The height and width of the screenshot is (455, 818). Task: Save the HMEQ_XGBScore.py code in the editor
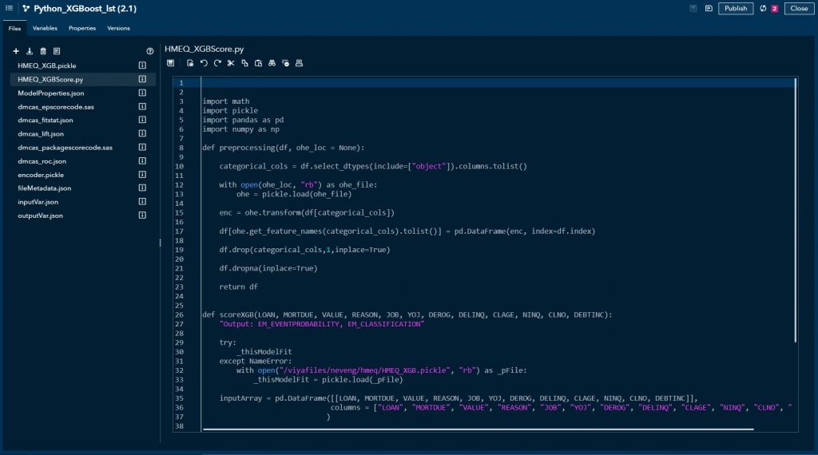point(170,63)
